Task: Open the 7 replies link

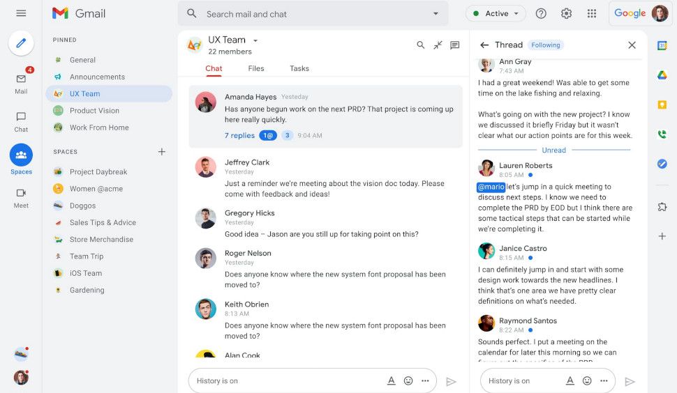Action: click(239, 135)
